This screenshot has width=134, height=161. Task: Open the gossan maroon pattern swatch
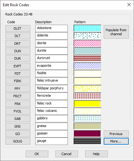87,133
